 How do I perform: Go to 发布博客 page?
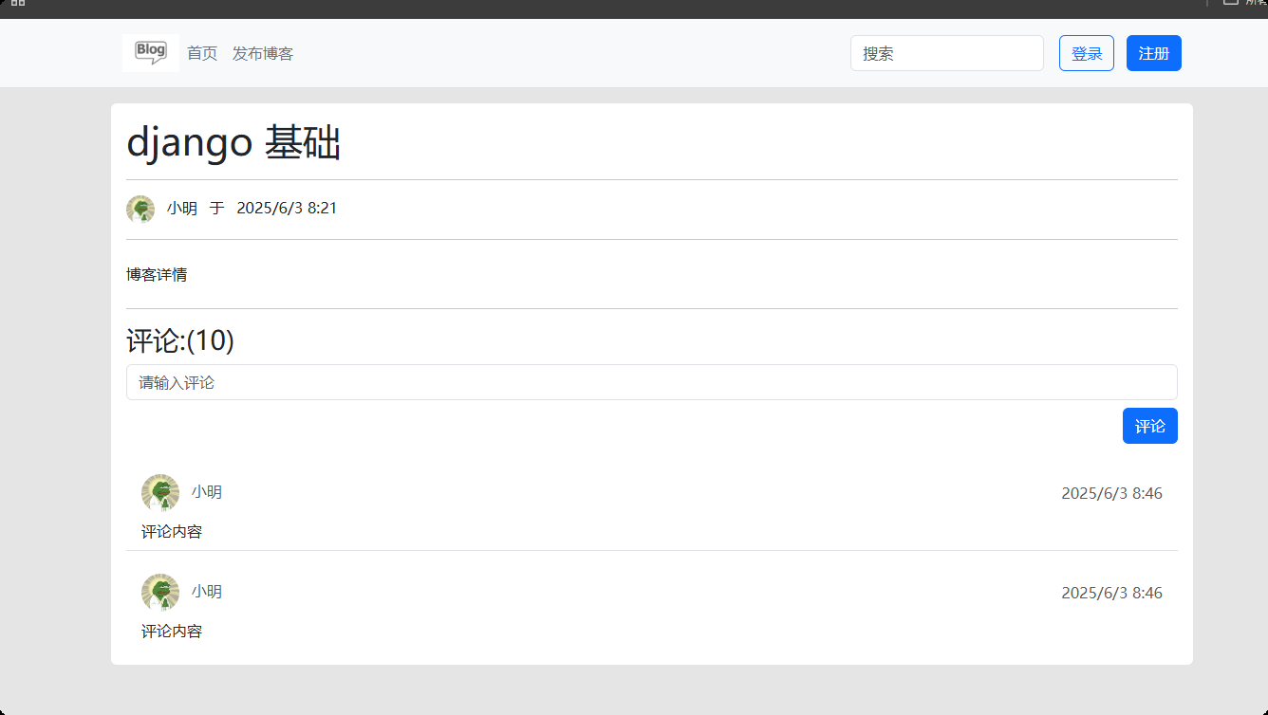click(x=263, y=54)
